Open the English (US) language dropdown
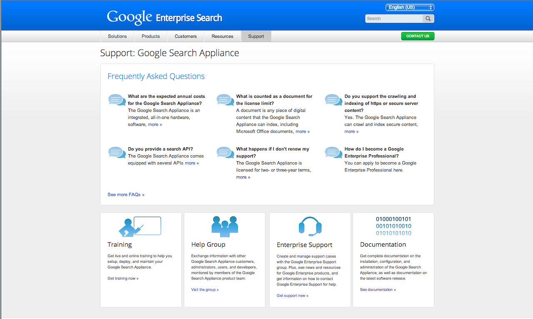 coord(410,7)
